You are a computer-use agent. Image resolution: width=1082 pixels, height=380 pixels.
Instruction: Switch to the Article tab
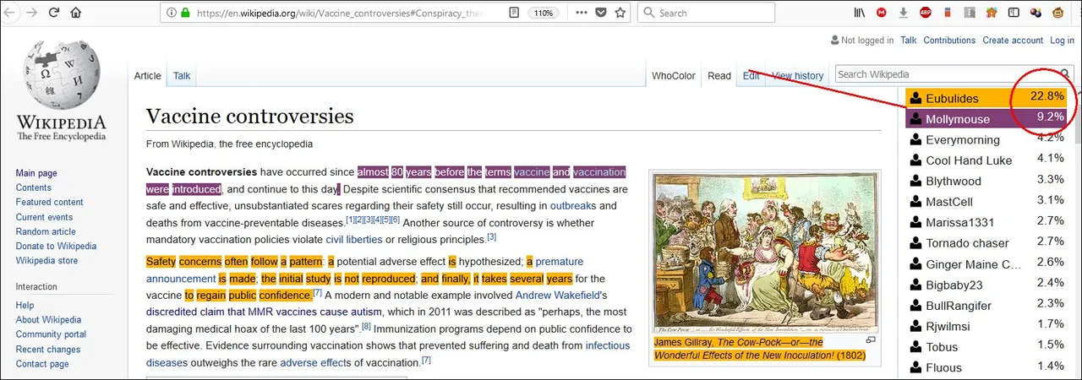tap(147, 76)
